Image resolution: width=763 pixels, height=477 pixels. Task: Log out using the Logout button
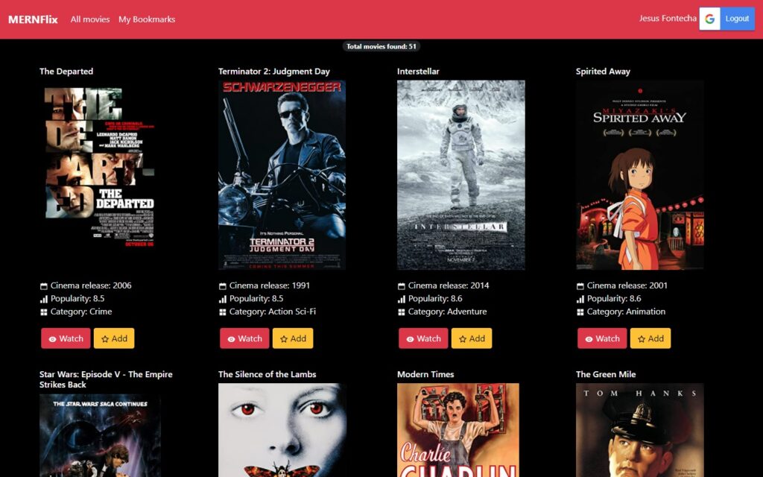[737, 19]
